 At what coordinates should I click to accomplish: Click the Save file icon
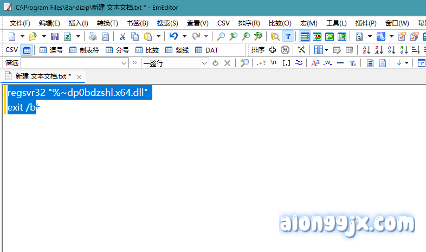pos(54,36)
